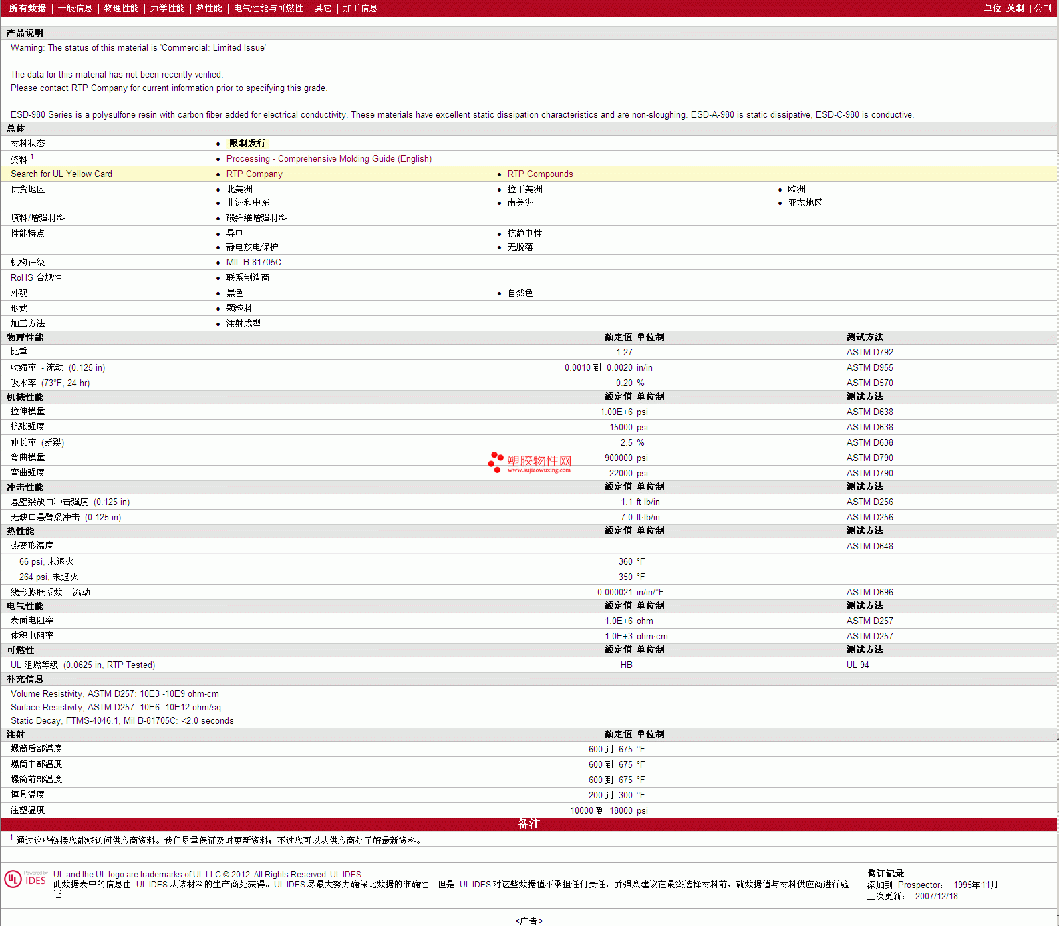Click ASTM D792 test method
Viewport: 1059px width, 926px height.
point(869,352)
